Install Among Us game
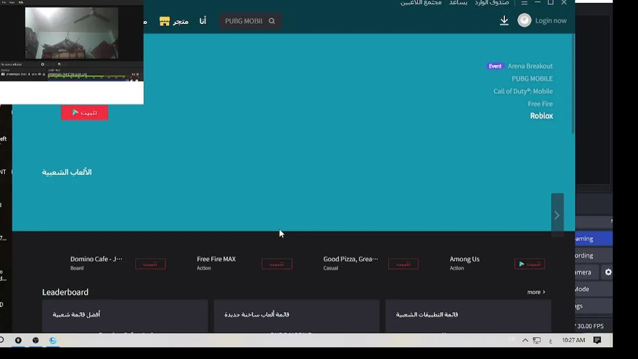638x359 pixels. pos(530,264)
